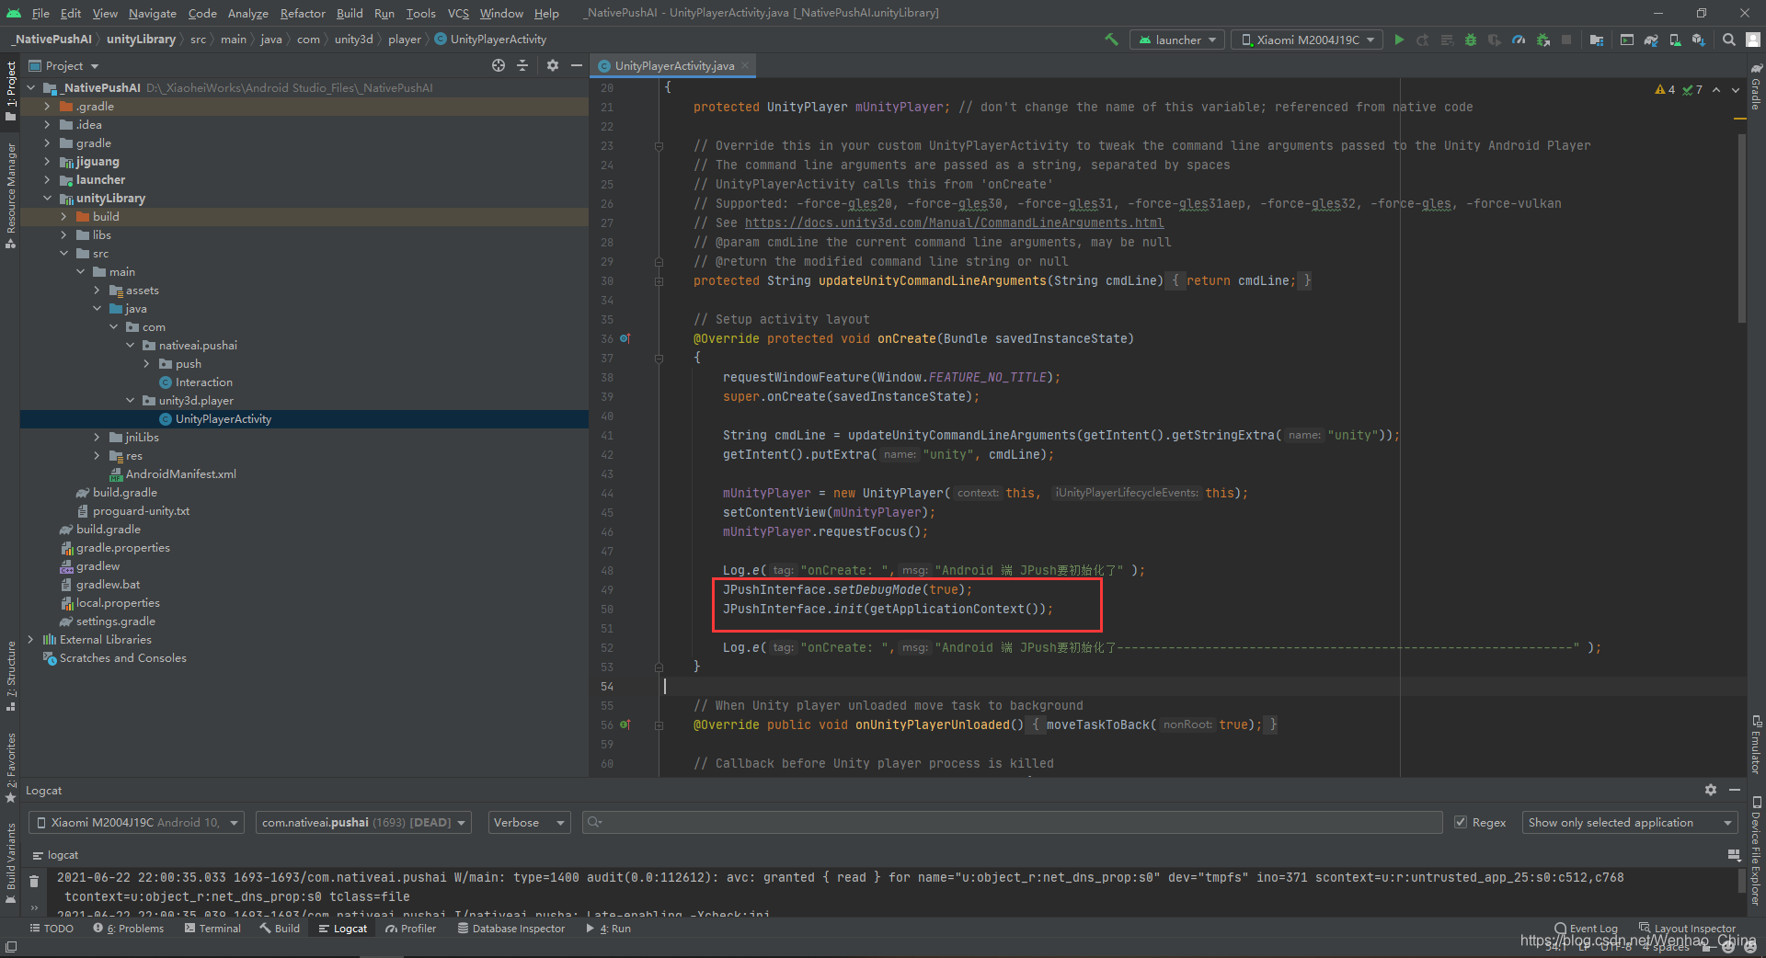Image resolution: width=1766 pixels, height=958 pixels.
Task: Click Search Everywhere magnifier icon
Action: (1729, 40)
